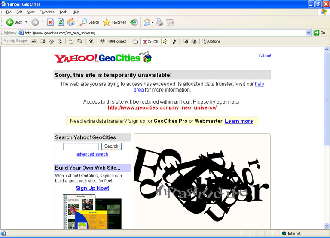Click the Pop-Up Stopper label
This screenshot has height=238, width=330.
[x=16, y=41]
